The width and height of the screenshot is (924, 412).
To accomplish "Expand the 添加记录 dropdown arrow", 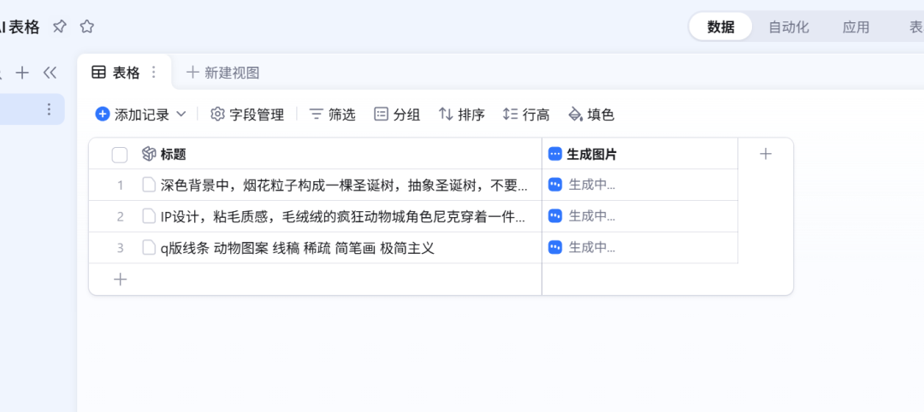I will point(181,115).
